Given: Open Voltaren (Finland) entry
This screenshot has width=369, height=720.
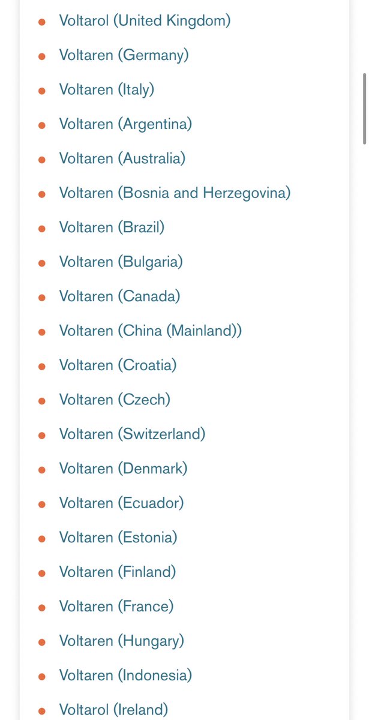Looking at the screenshot, I should coord(117,572).
